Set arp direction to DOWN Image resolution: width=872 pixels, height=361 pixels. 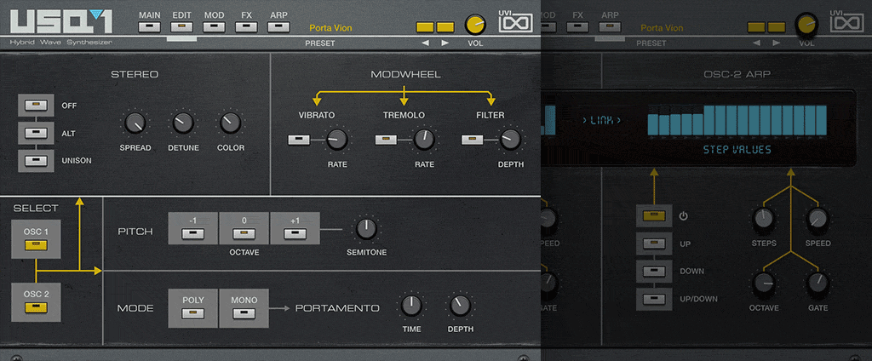click(655, 271)
